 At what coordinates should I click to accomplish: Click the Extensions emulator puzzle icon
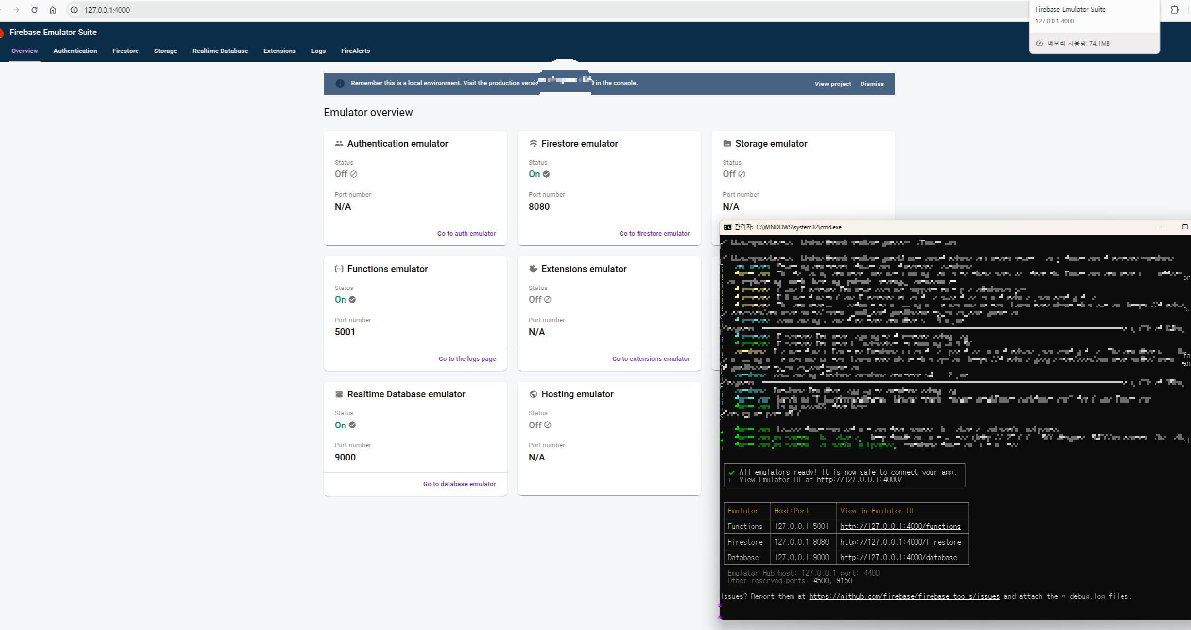533,269
